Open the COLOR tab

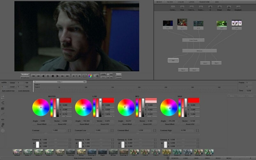[x=181, y=2]
